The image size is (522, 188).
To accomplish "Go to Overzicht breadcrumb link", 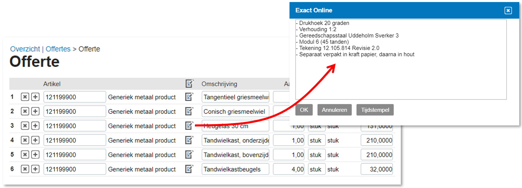I will (25, 49).
